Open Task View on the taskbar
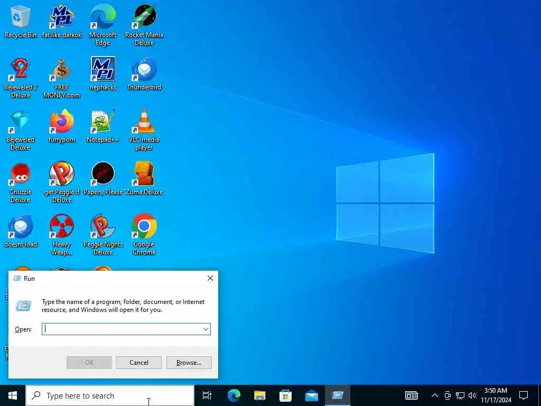The image size is (541, 406). [207, 395]
